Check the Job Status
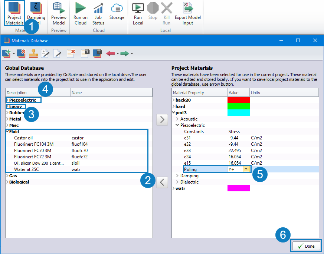 pos(98,13)
